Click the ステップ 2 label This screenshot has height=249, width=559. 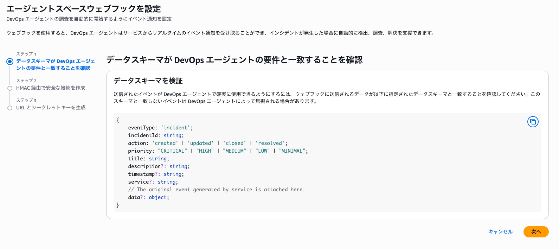click(x=26, y=81)
